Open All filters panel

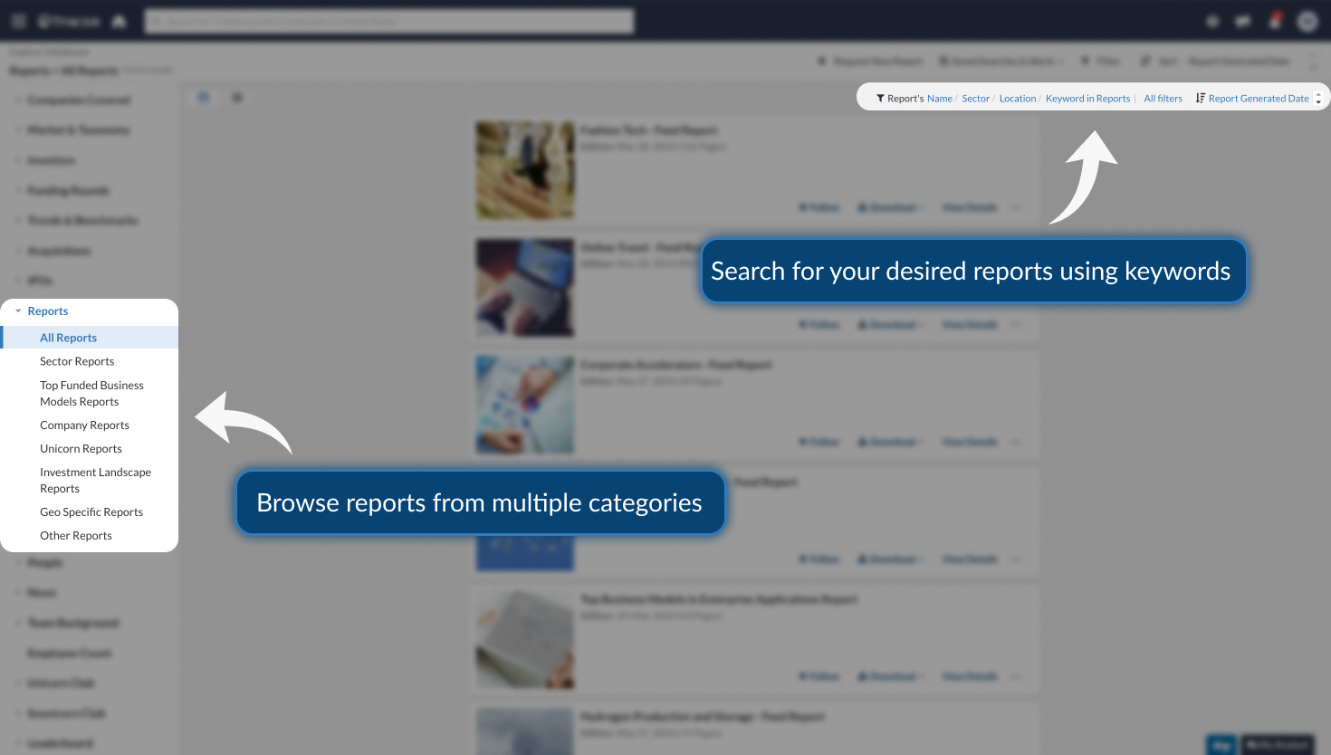1163,99
